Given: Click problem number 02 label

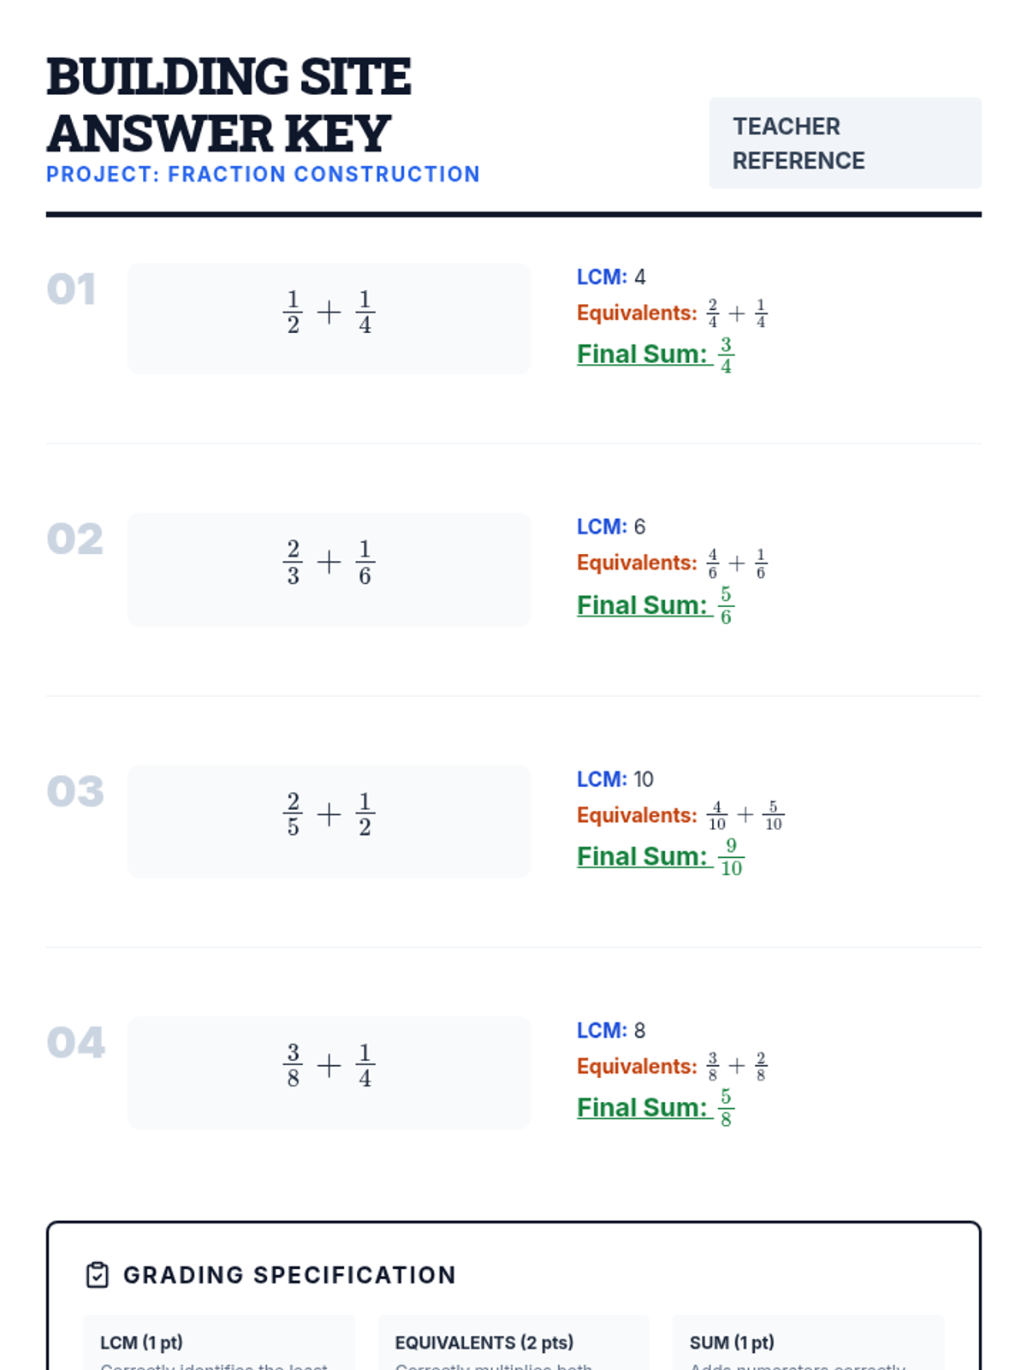Looking at the screenshot, I should (74, 539).
